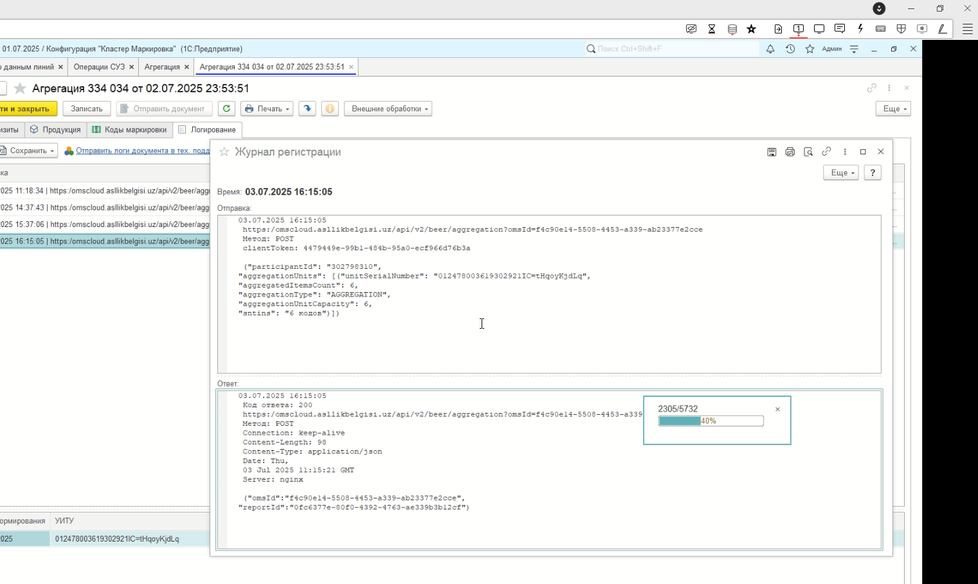Click the Отправить документ button
Image resolution: width=978 pixels, height=584 pixels.
tap(164, 109)
